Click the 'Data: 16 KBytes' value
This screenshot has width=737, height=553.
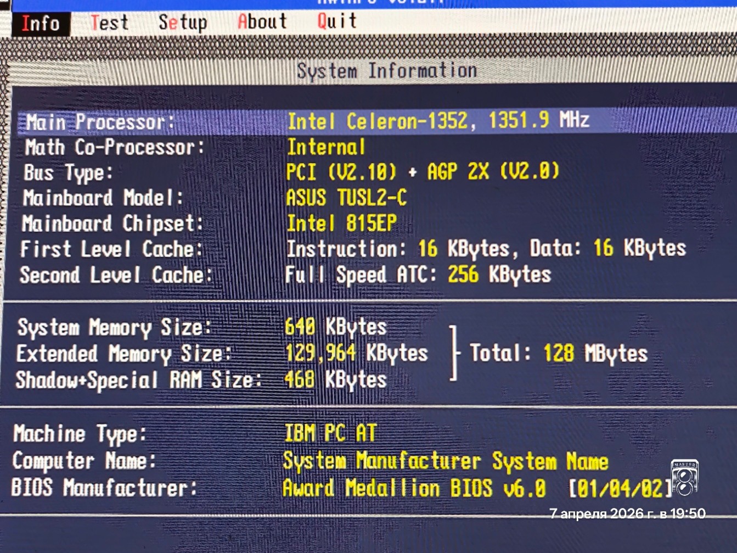[x=607, y=248]
